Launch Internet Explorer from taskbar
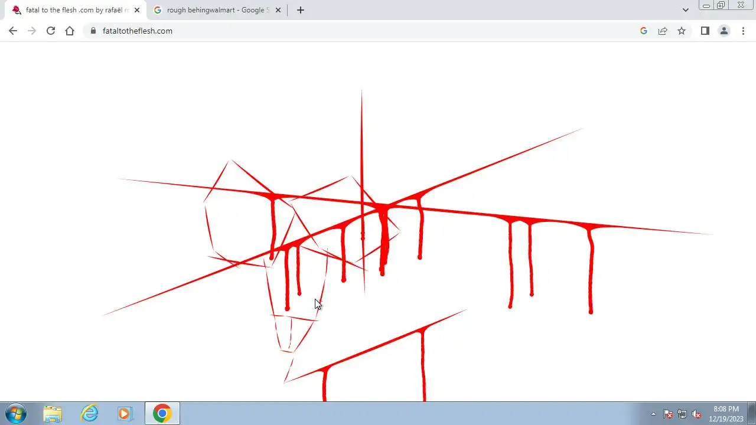The width and height of the screenshot is (756, 425). point(89,413)
